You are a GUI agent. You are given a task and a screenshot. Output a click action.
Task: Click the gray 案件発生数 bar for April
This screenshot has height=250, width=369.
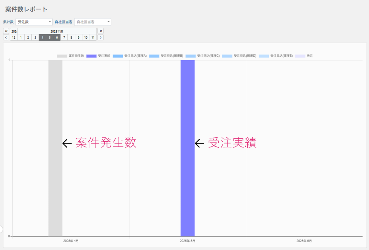pyautogui.click(x=55, y=148)
